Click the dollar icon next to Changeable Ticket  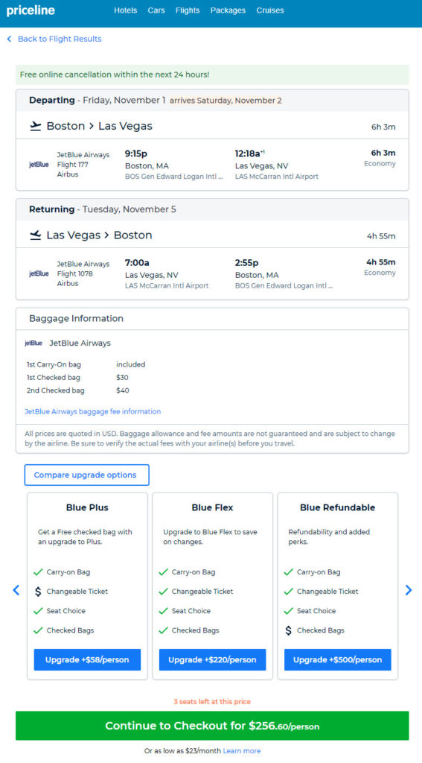[x=38, y=592]
